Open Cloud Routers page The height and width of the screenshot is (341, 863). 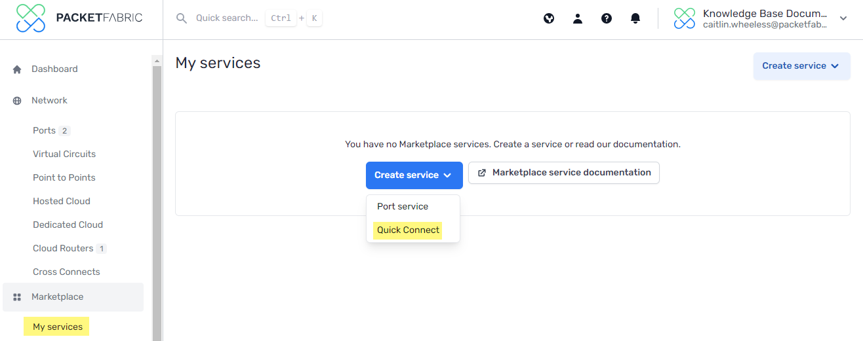63,249
